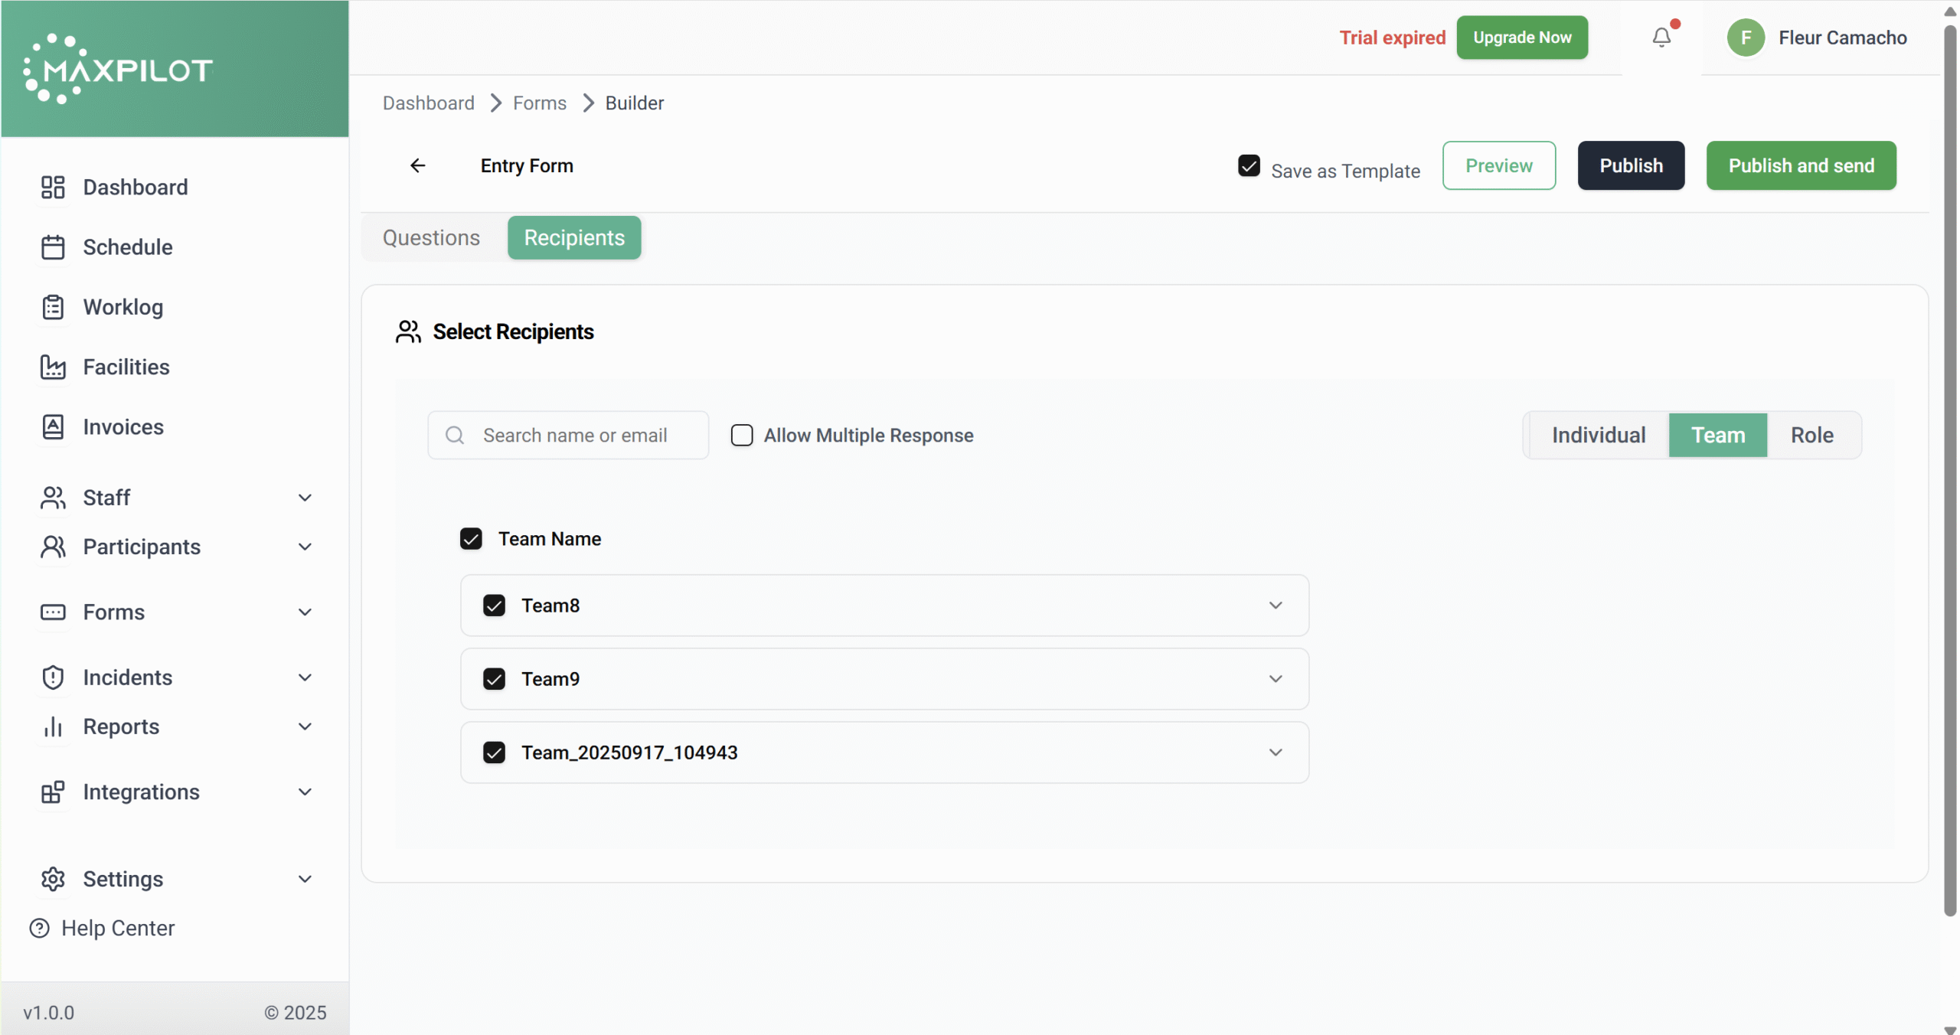This screenshot has width=1960, height=1035.
Task: Click the Worklog clipboard icon
Action: pos(53,307)
